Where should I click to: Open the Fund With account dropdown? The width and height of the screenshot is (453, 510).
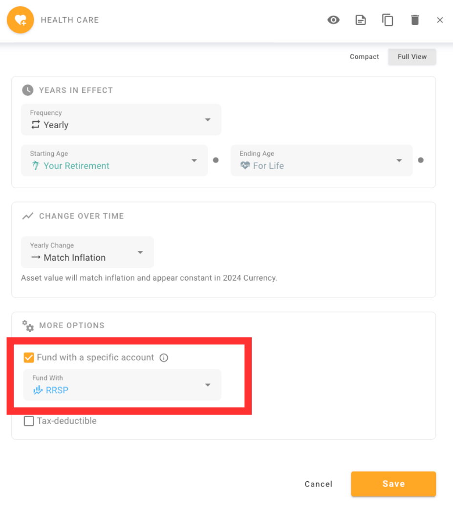click(122, 385)
